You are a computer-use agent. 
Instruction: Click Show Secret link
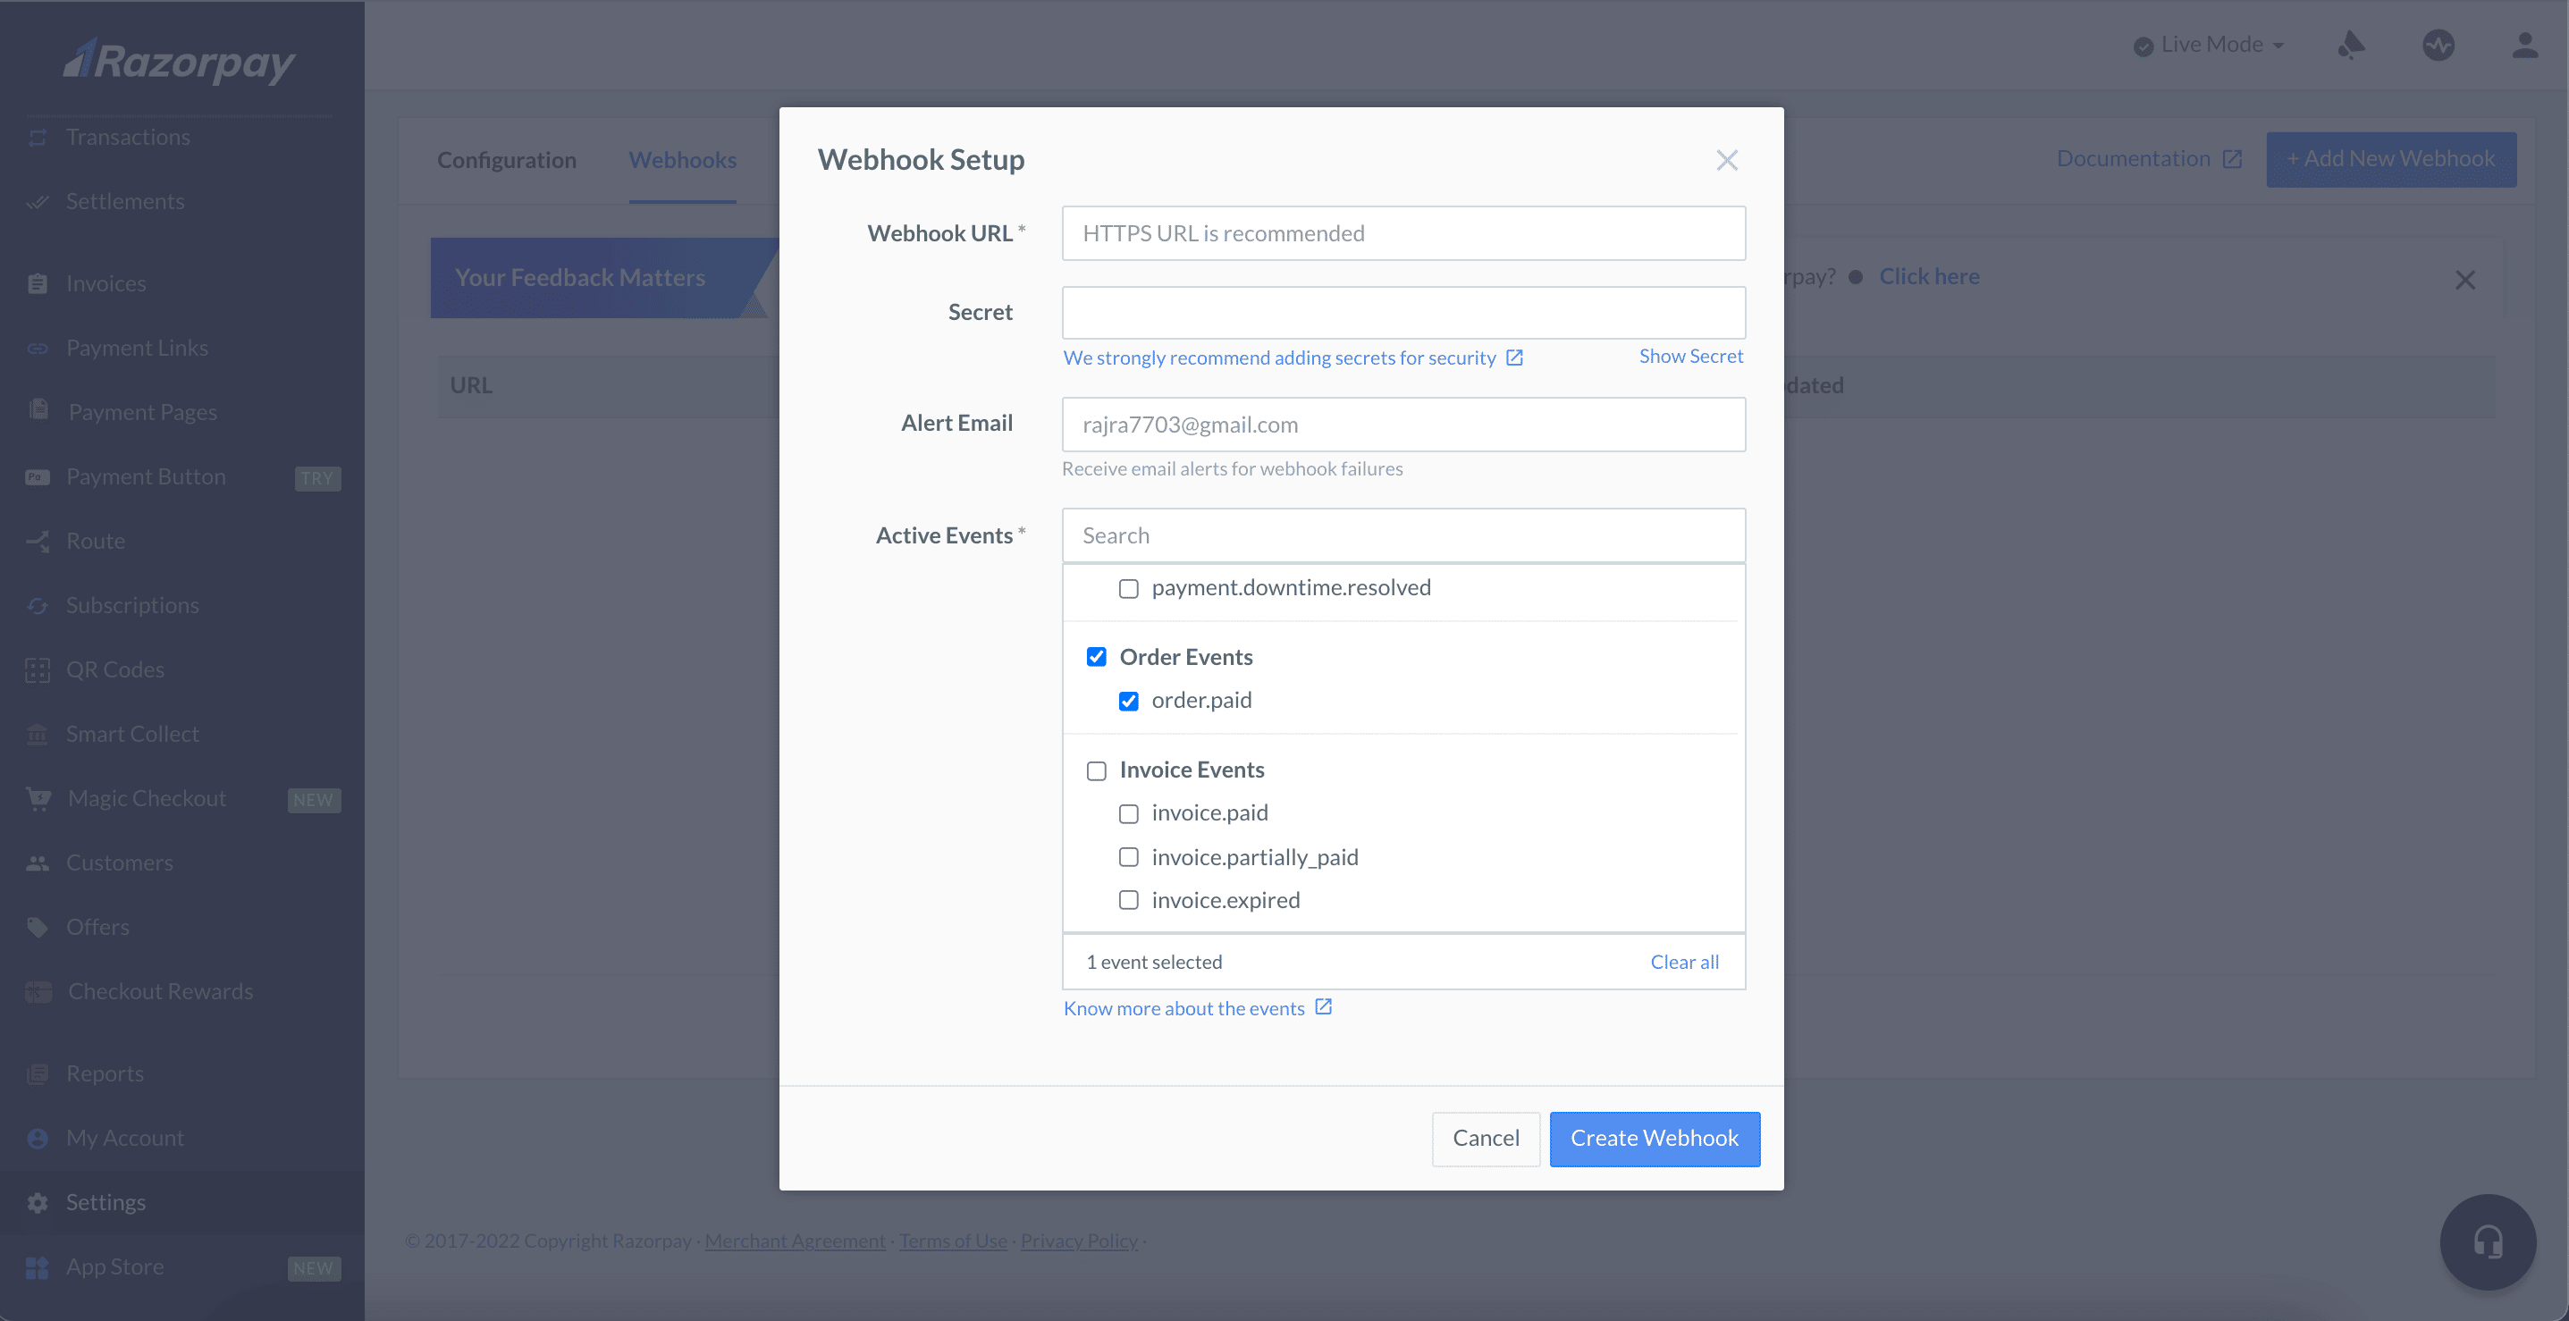click(x=1690, y=356)
